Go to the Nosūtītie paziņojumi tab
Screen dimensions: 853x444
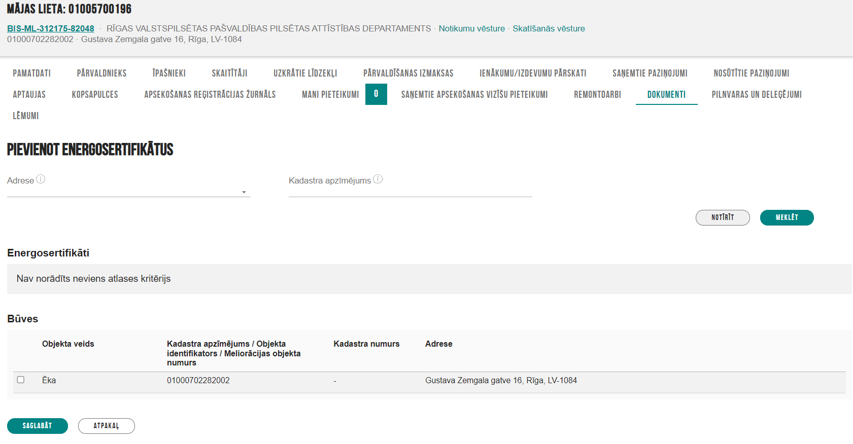752,73
